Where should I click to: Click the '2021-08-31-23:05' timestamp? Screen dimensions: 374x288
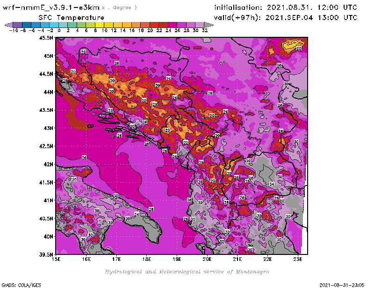(342, 285)
